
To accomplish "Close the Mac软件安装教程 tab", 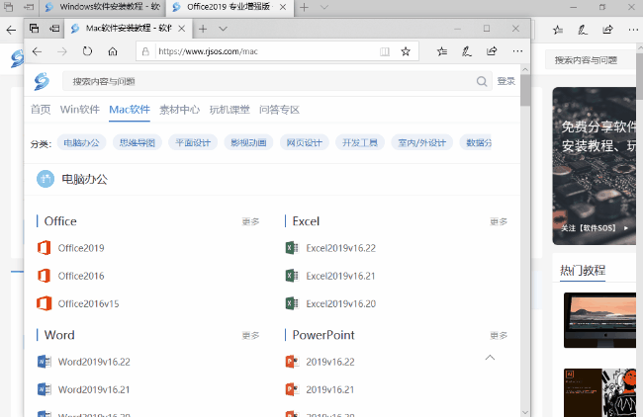I will click(182, 29).
